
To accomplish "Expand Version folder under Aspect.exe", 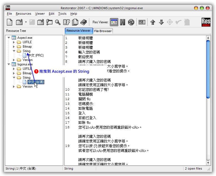I will pyautogui.click(x=14, y=60).
